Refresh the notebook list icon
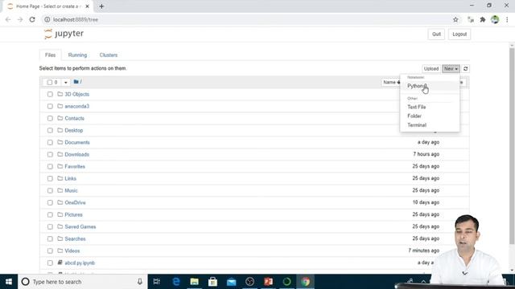This screenshot has height=289, width=515. (465, 69)
